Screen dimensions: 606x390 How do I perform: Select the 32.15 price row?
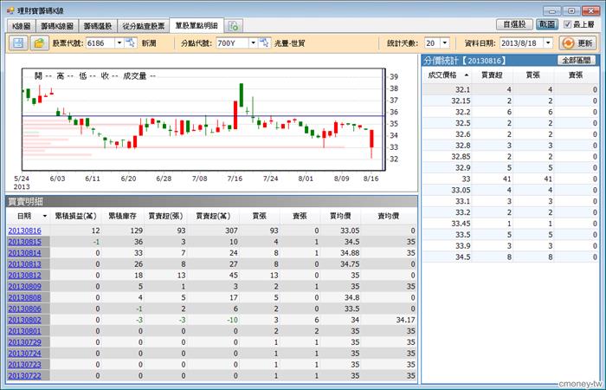click(510, 101)
